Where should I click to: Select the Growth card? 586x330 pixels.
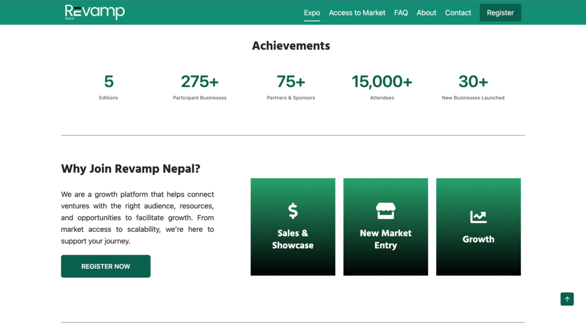click(478, 227)
